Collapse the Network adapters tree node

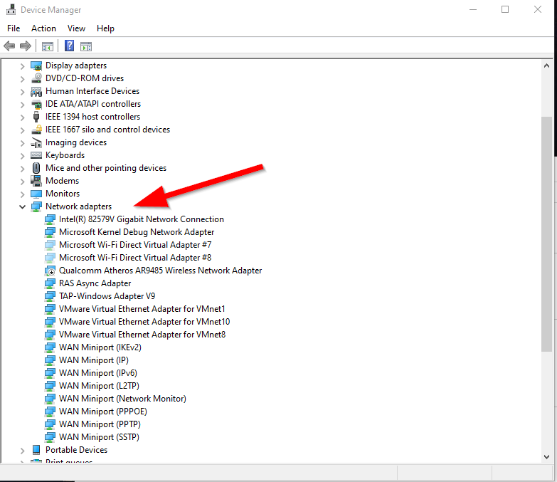point(22,206)
